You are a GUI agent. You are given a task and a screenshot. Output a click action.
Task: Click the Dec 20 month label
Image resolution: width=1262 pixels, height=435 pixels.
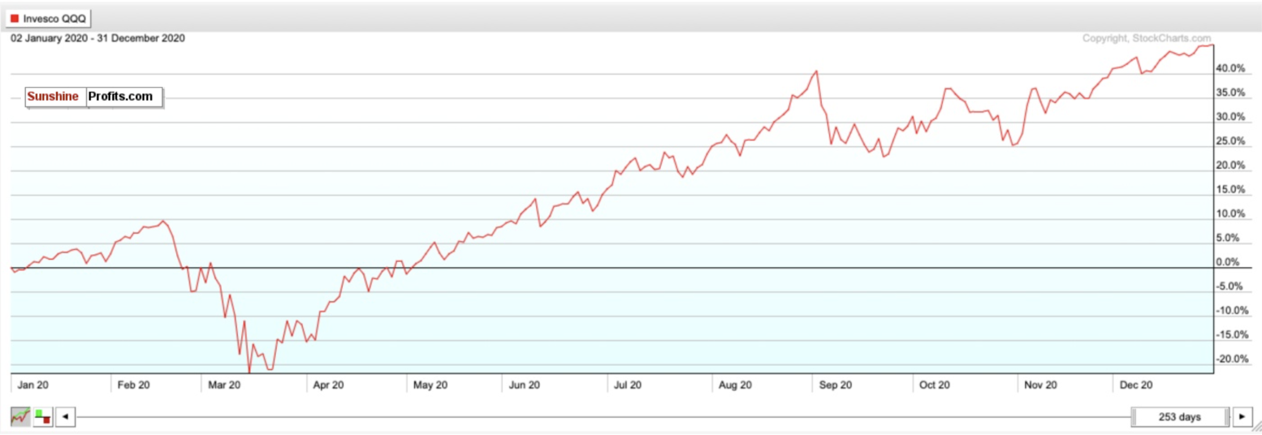(1136, 385)
